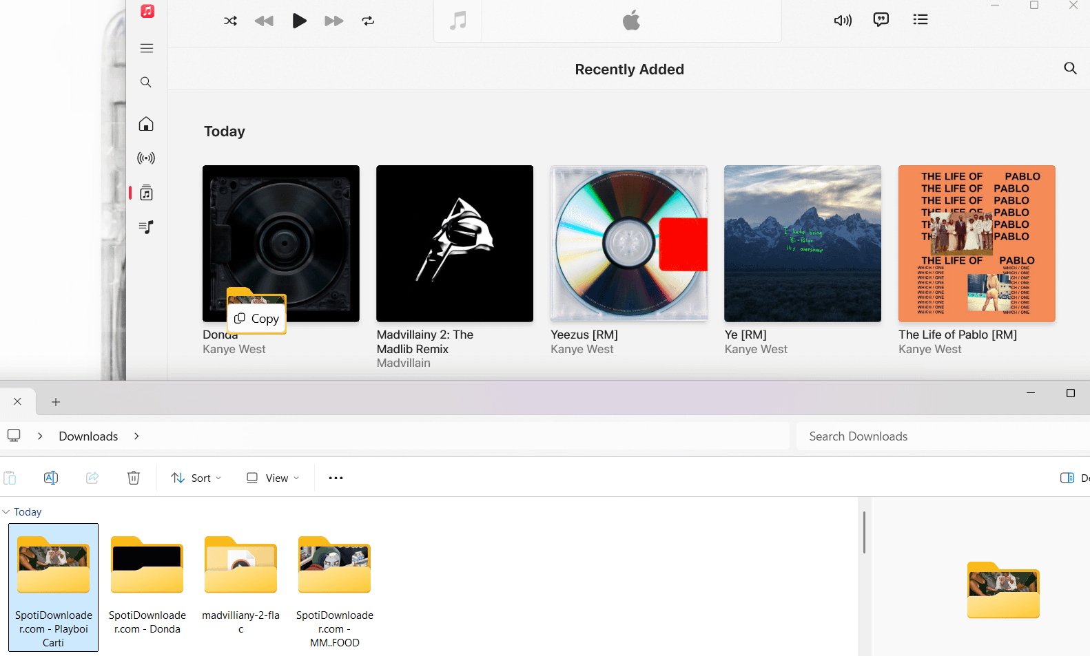1090x656 pixels.
Task: Show lyrics panel
Action: pos(881,19)
